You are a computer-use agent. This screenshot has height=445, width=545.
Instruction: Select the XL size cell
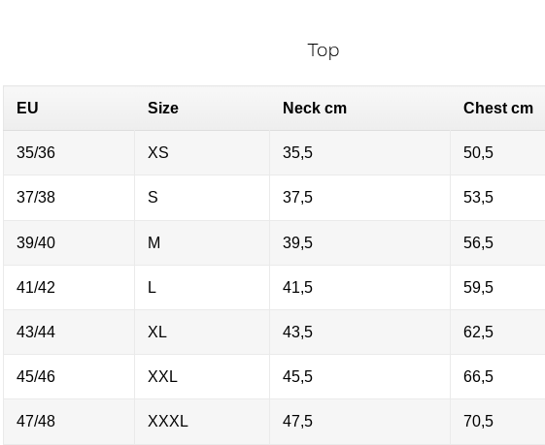point(202,332)
